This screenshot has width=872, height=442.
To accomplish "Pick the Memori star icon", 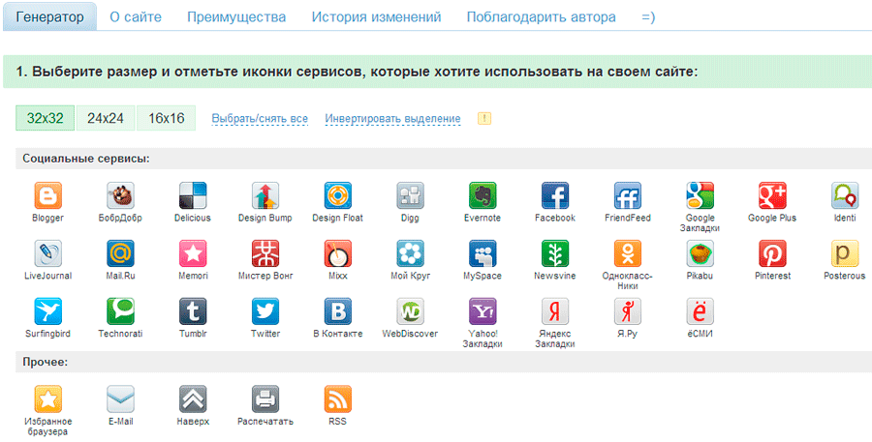I will point(193,253).
